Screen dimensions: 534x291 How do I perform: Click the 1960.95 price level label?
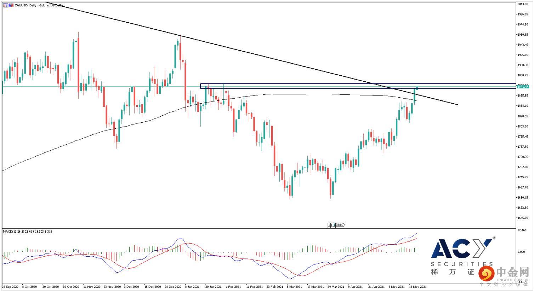523,35
